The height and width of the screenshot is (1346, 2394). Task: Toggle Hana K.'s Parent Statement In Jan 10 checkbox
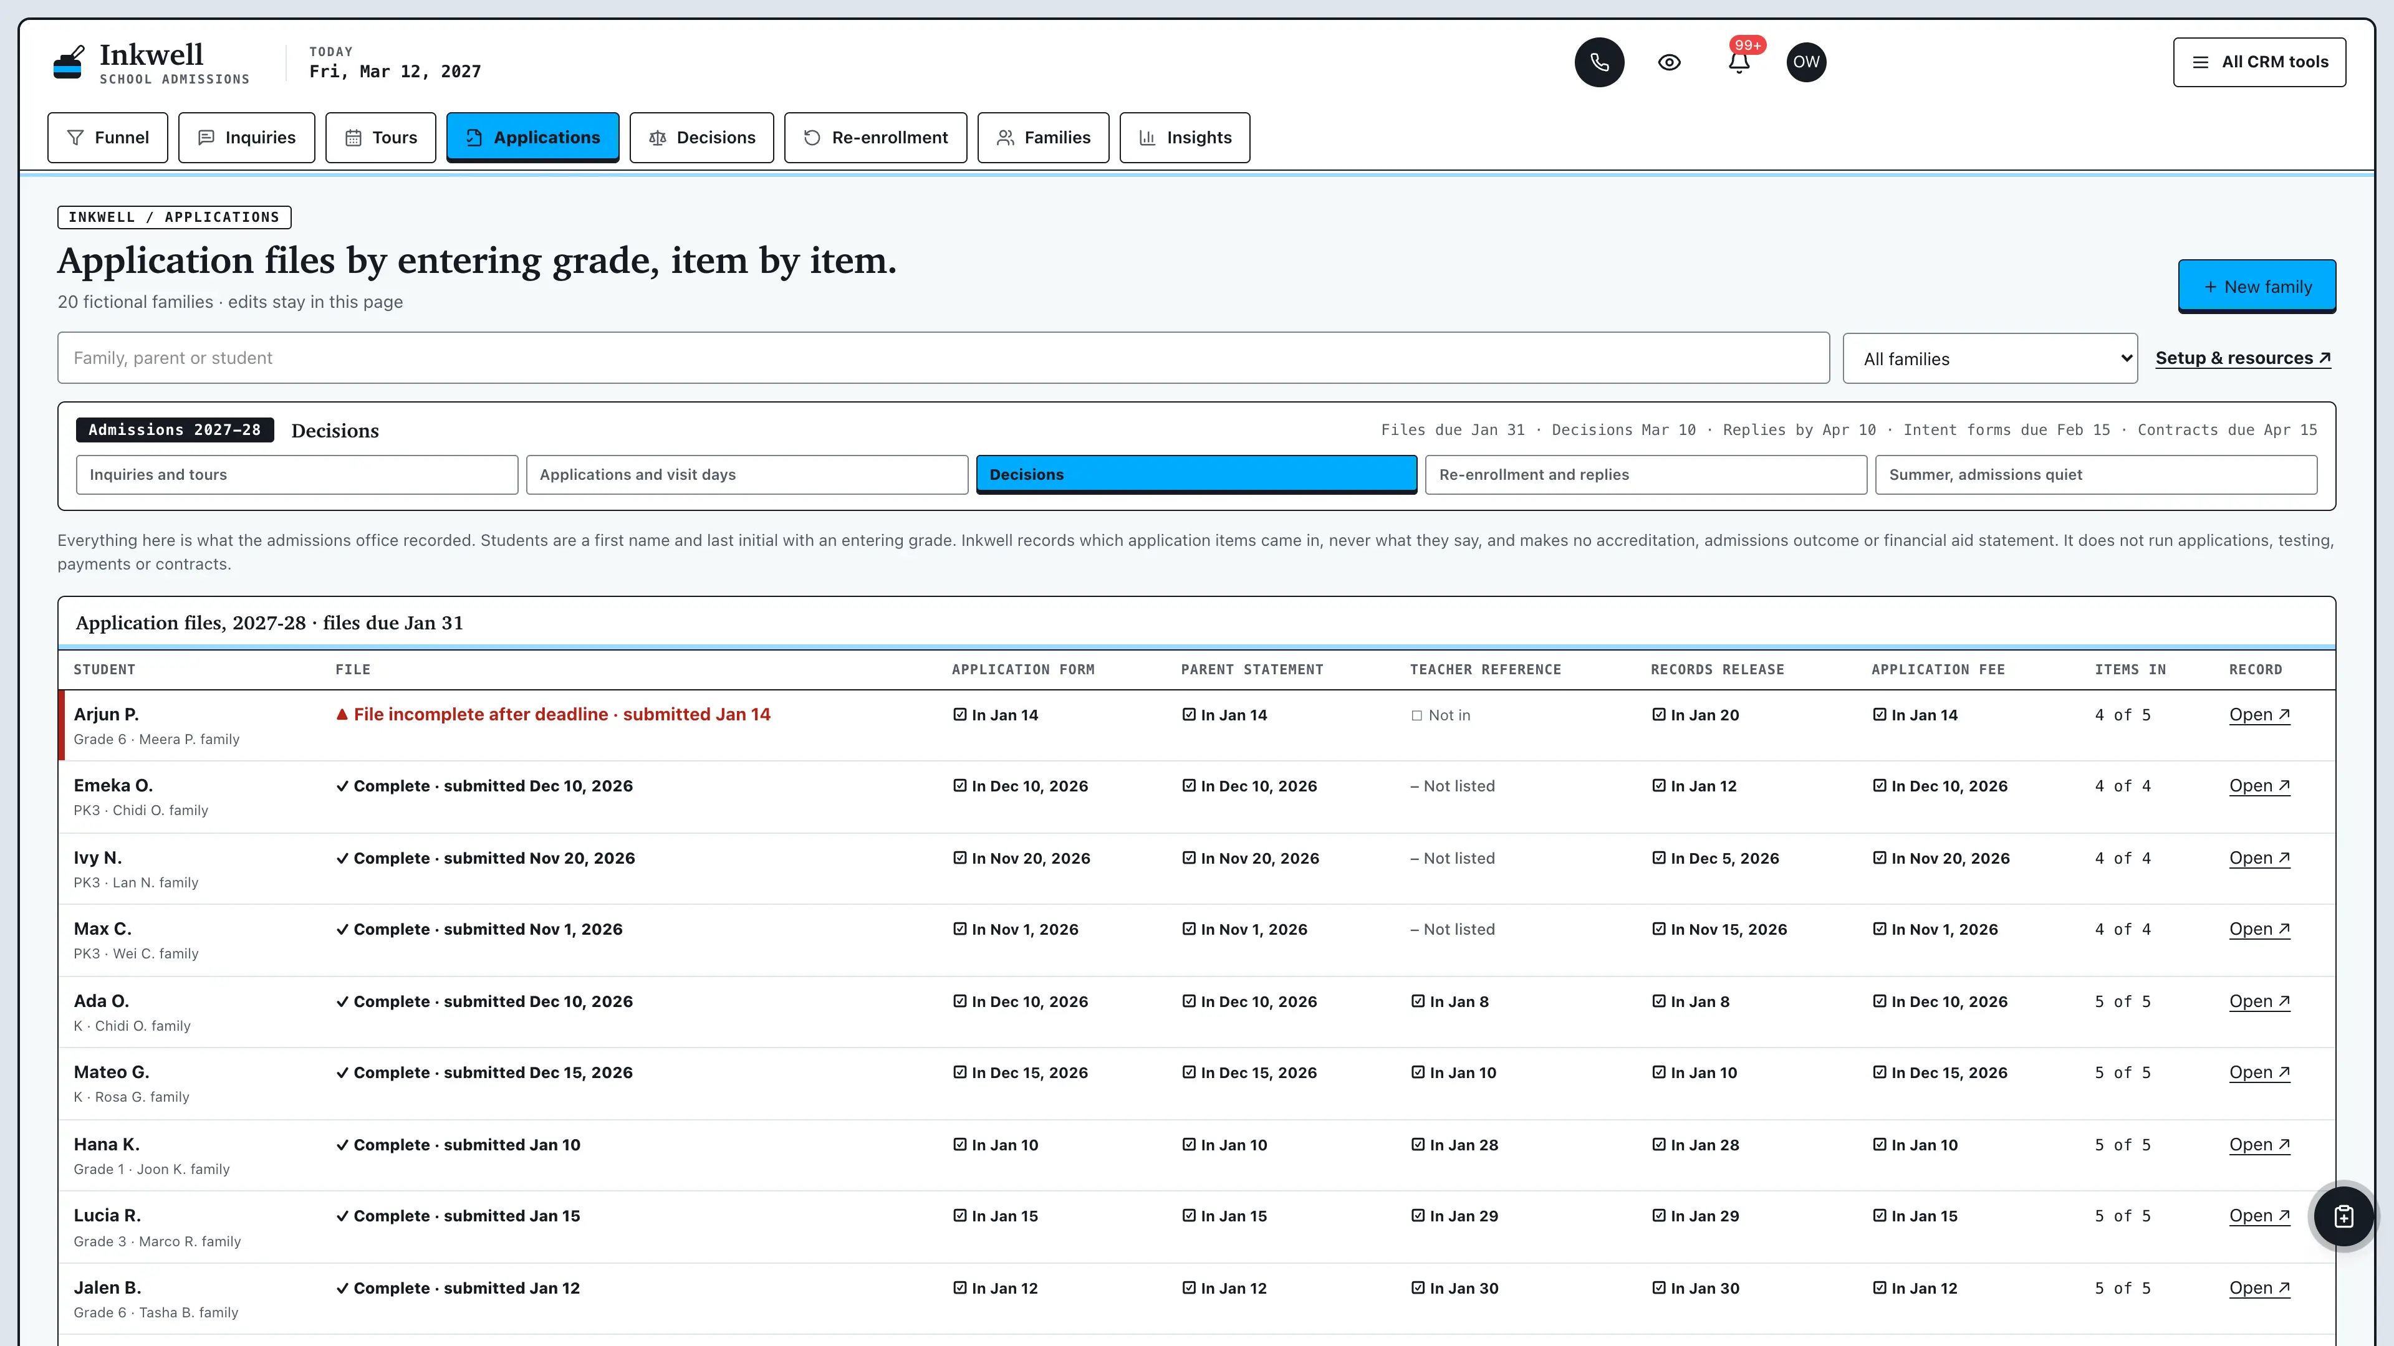pos(1189,1145)
